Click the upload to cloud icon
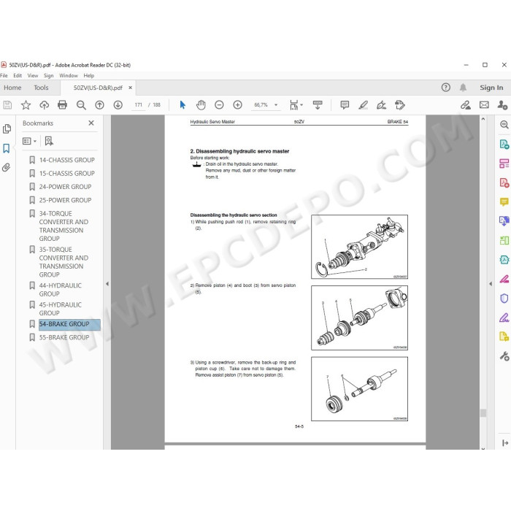511x511 pixels. [45, 105]
